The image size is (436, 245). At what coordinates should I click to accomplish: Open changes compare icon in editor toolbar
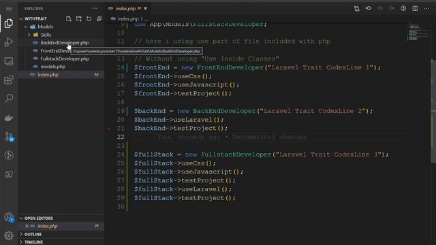tap(357, 9)
